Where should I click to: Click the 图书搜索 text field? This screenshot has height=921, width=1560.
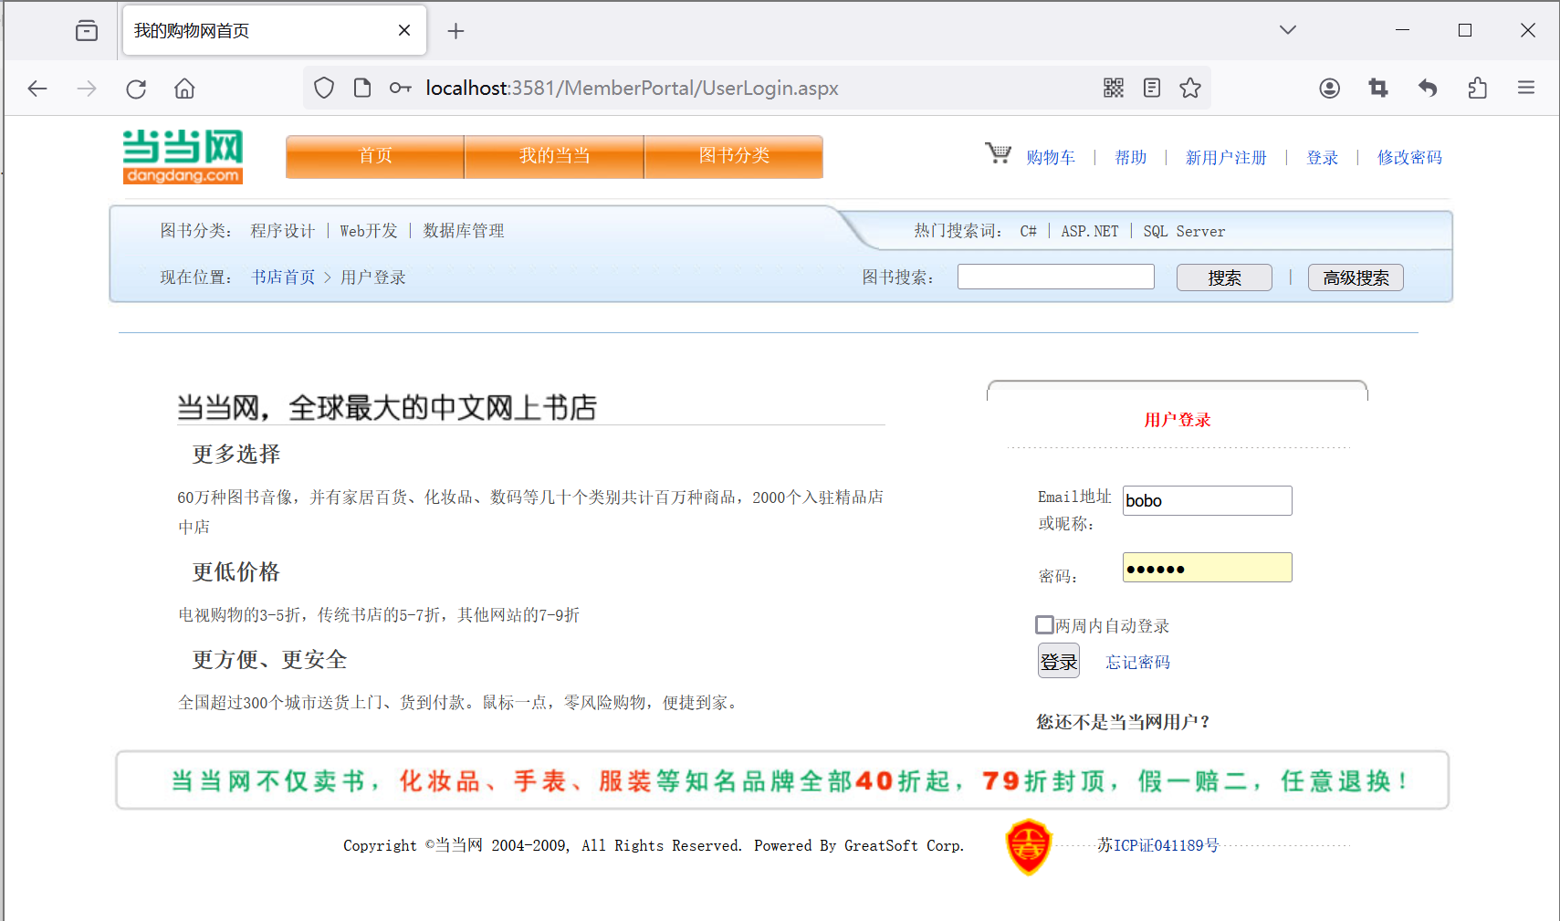click(1055, 277)
